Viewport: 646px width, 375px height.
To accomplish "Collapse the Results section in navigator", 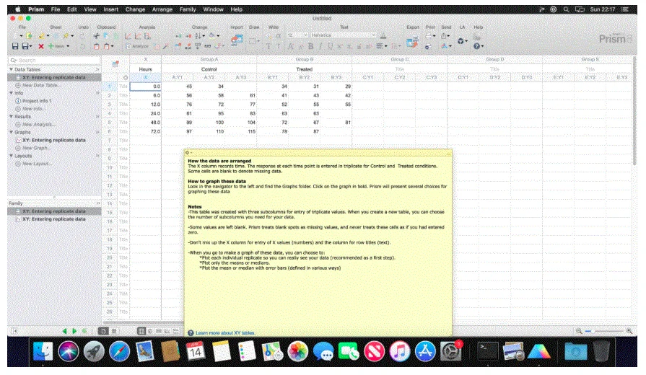I will click(x=11, y=117).
